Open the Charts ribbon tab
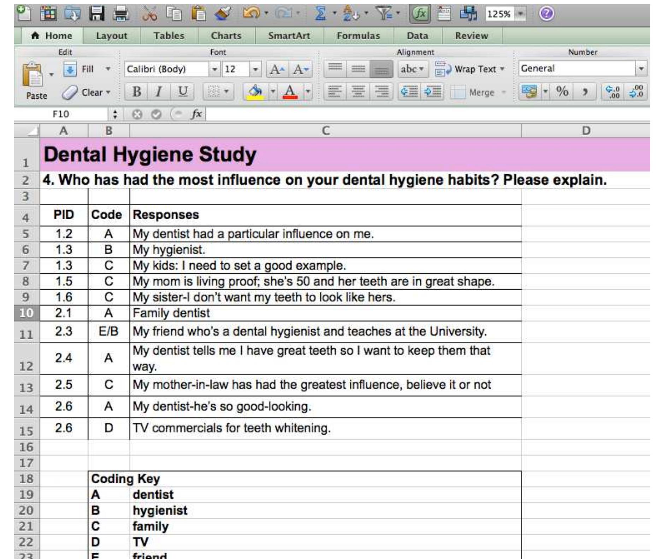This screenshot has width=656, height=559. 226,36
